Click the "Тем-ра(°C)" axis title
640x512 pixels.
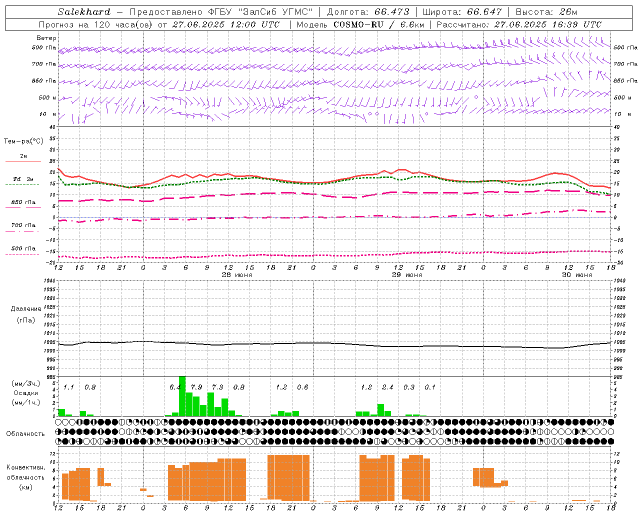click(x=23, y=141)
